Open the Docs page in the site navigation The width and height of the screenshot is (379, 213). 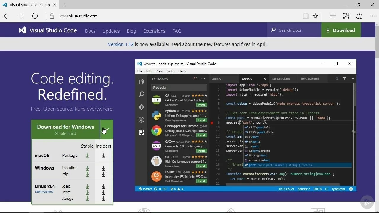click(x=90, y=31)
